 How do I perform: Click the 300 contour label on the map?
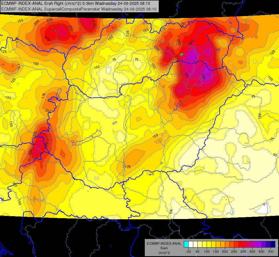[191, 43]
